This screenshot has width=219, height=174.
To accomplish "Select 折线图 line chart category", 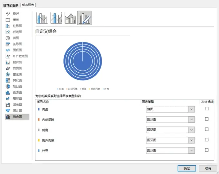I will 17,32.
